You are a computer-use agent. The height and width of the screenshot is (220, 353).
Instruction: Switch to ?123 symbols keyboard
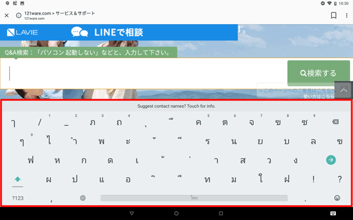(x=18, y=198)
